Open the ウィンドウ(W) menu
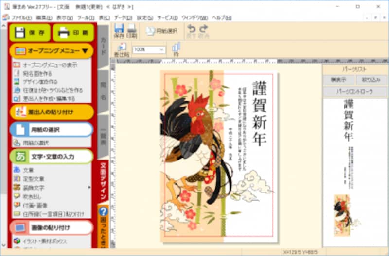Screen dimensions: 389x256 (x=195, y=18)
